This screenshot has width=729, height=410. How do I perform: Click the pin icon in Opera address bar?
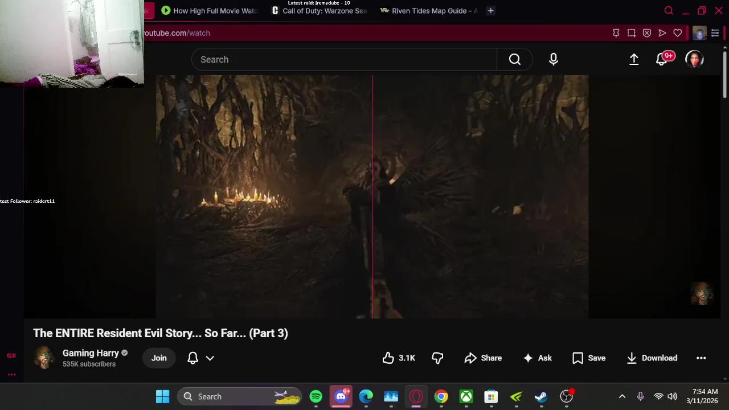click(x=616, y=33)
